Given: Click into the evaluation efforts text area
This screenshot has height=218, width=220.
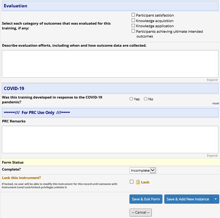Looking at the screenshot, I should click(x=110, y=64).
